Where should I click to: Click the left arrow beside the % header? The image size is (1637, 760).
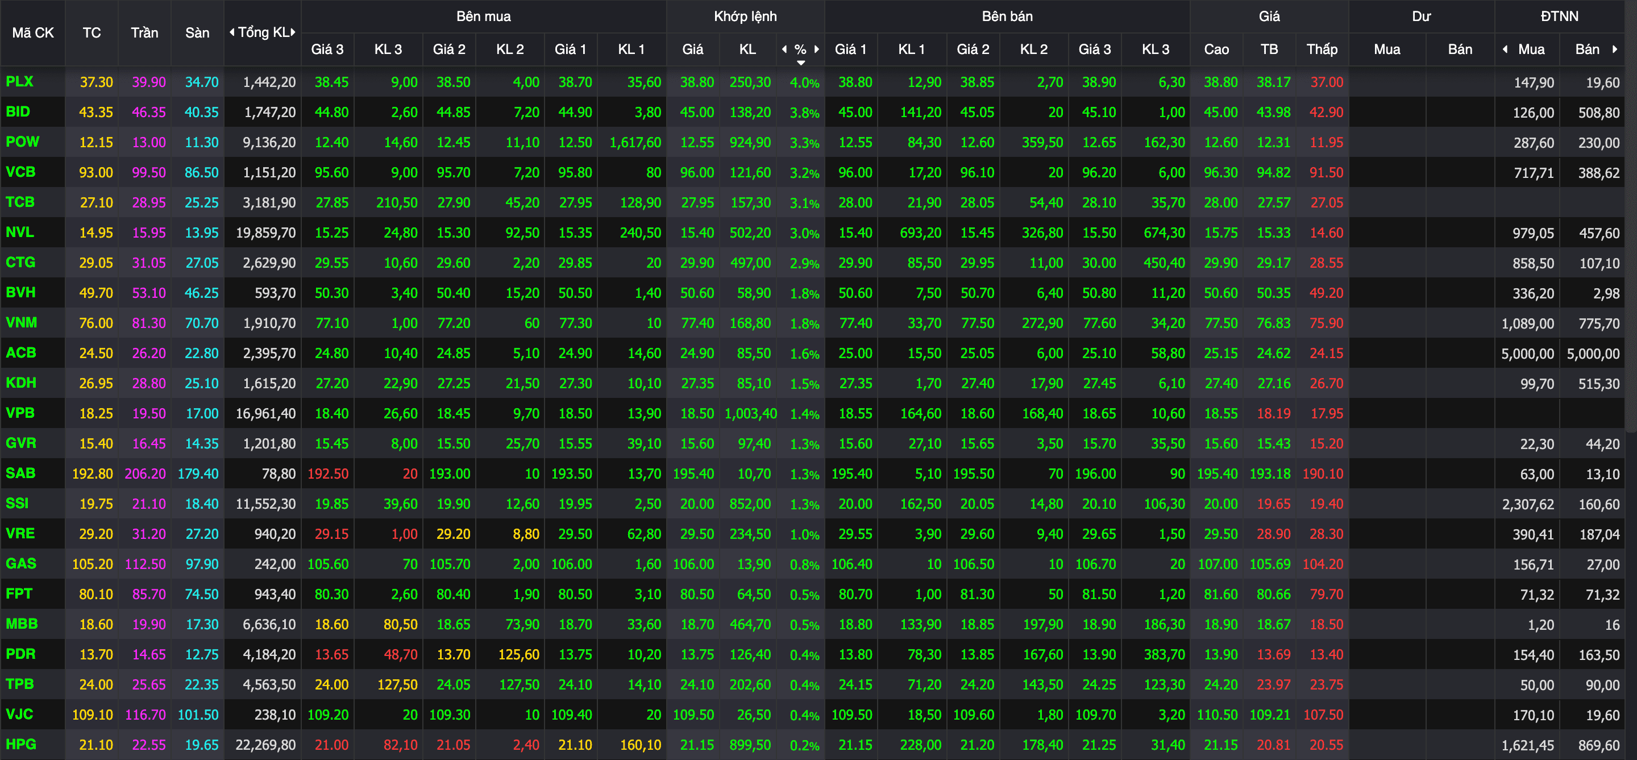click(x=784, y=49)
